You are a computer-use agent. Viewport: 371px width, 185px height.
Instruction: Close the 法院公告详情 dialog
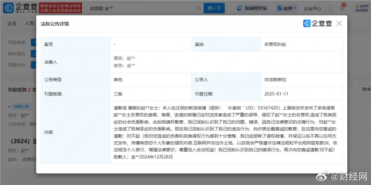pos(339,23)
